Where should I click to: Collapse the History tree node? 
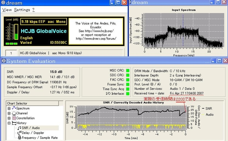pos(9,123)
